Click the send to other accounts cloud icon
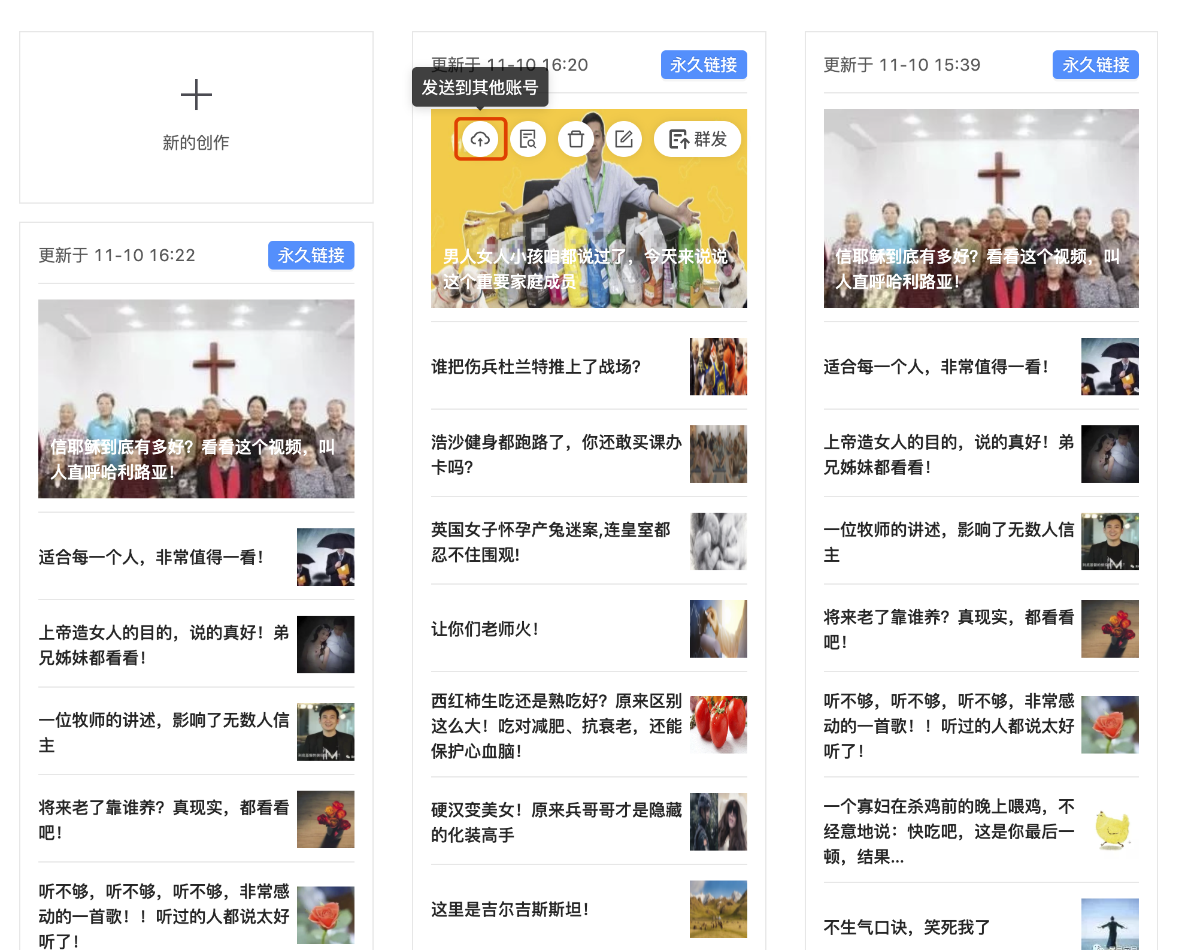The width and height of the screenshot is (1188, 950). 480,139
